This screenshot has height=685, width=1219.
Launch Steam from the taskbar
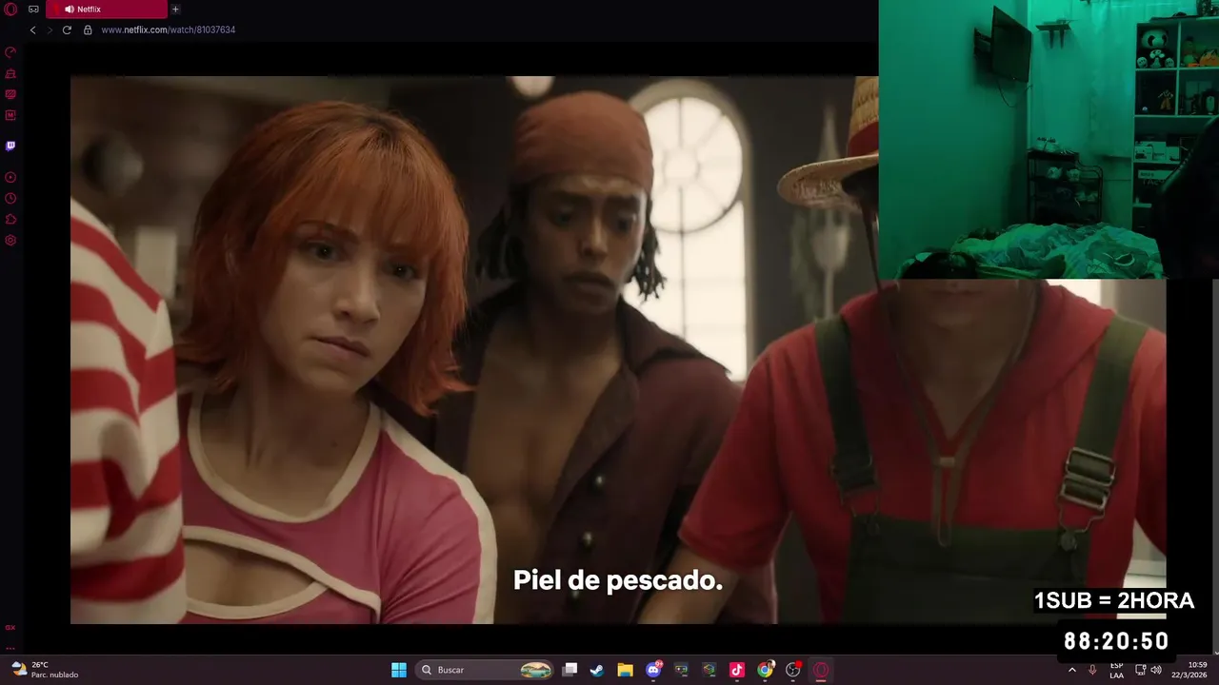(596, 670)
